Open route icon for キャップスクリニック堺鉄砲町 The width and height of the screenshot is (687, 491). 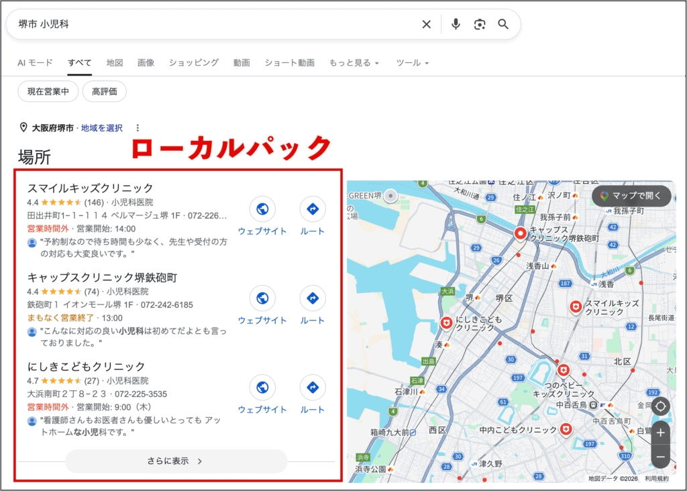(x=313, y=298)
